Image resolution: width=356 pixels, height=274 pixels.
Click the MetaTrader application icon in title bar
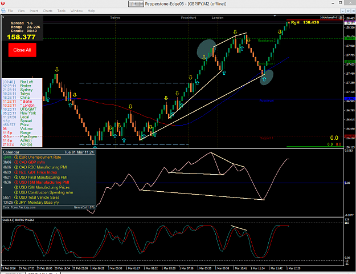[x=2, y=3]
